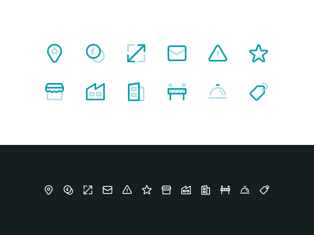Click the large teal warning triangle icon
The width and height of the screenshot is (314, 235).
tap(218, 53)
